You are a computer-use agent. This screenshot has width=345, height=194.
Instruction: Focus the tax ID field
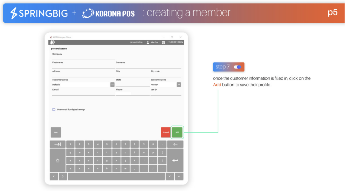(166, 93)
